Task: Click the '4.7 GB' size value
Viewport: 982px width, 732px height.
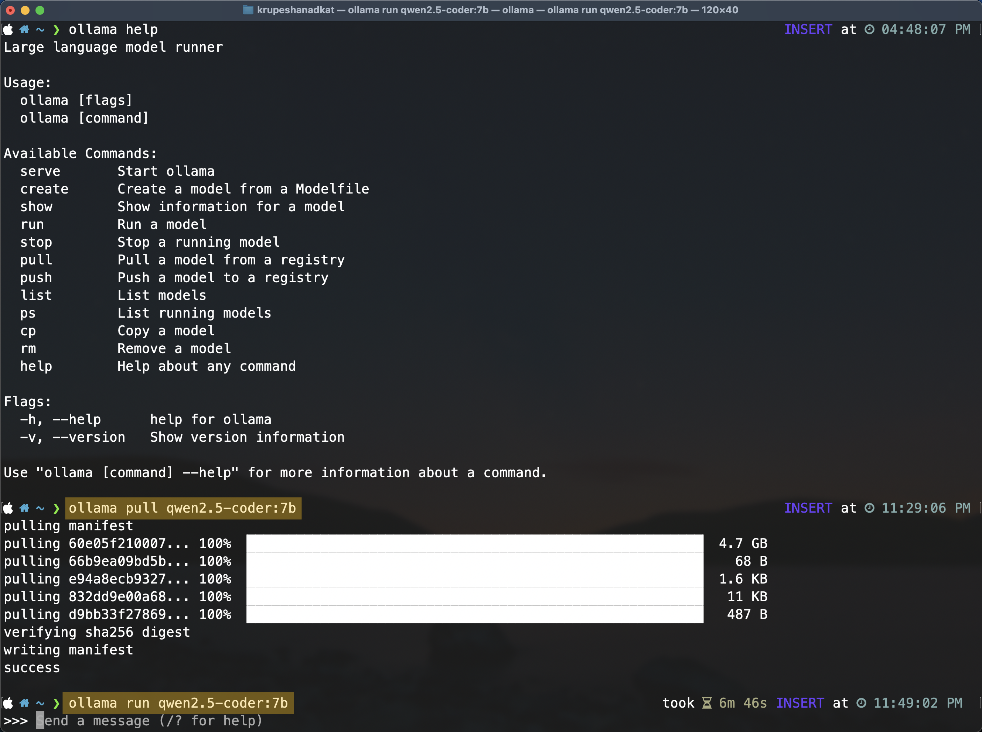Action: tap(743, 544)
